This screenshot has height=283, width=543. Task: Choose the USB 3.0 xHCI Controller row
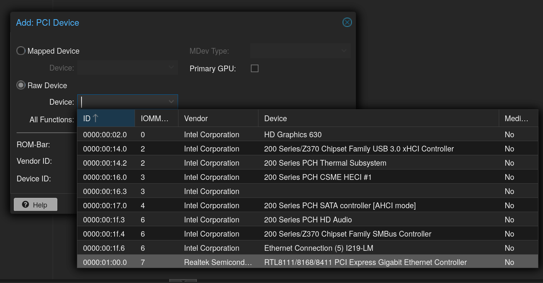tap(358, 149)
